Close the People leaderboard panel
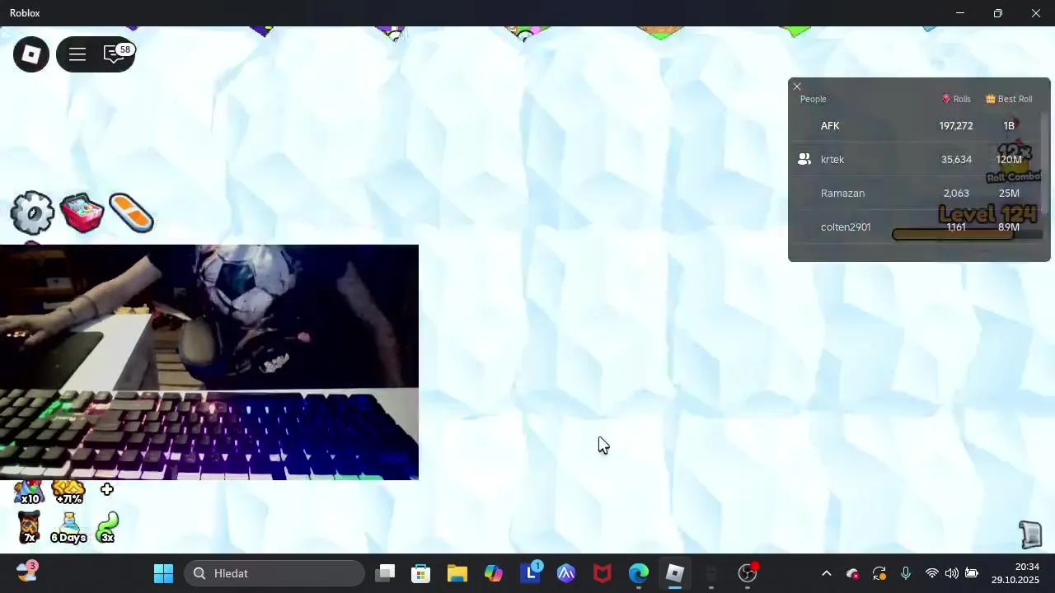This screenshot has width=1055, height=593. pyautogui.click(x=797, y=86)
